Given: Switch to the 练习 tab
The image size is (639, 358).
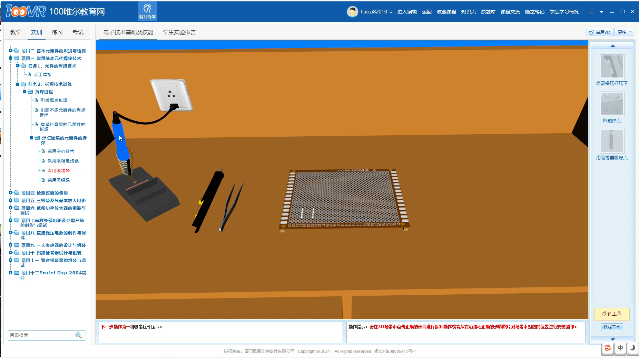Looking at the screenshot, I should [57, 32].
